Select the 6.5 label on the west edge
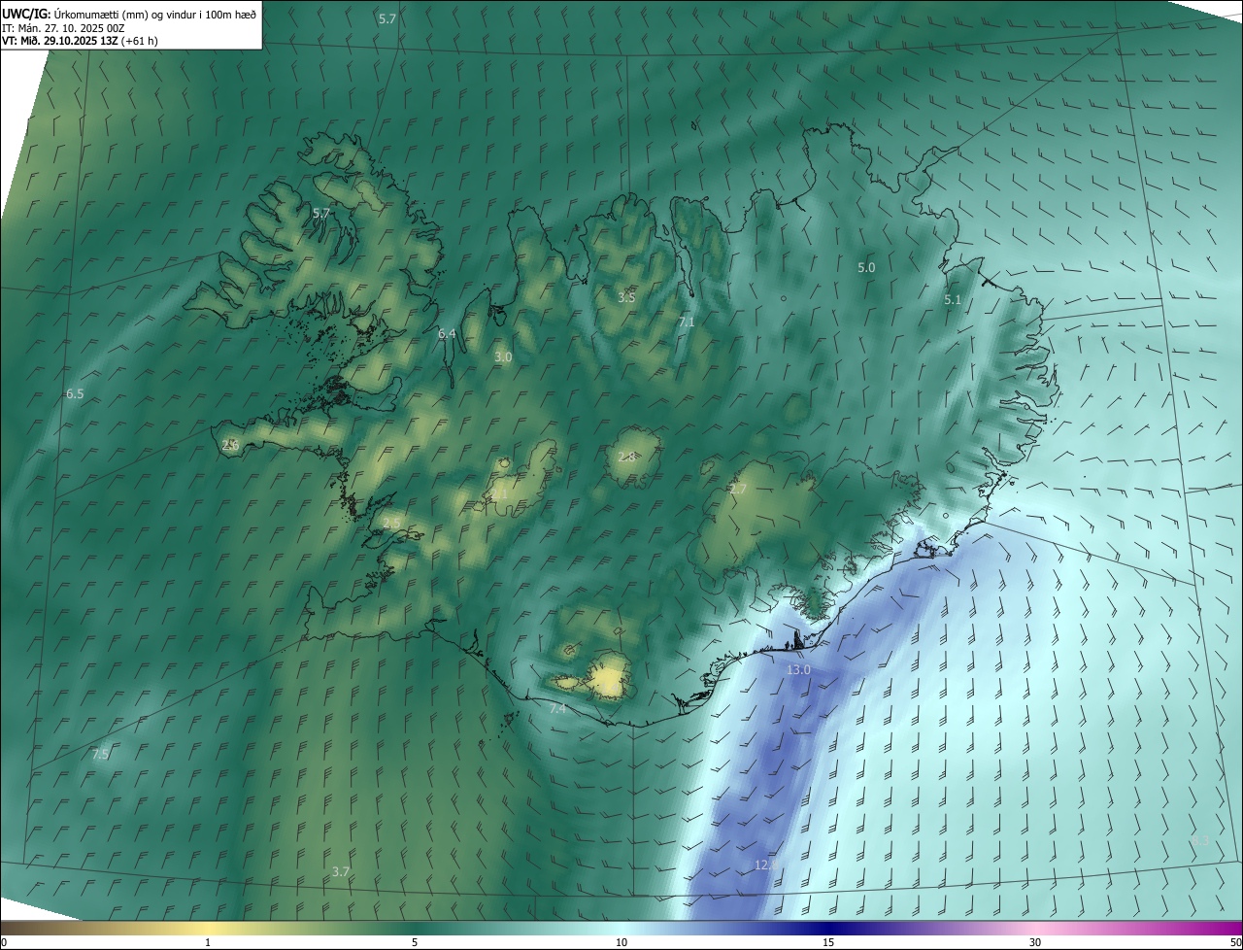1243x950 pixels. (x=75, y=393)
